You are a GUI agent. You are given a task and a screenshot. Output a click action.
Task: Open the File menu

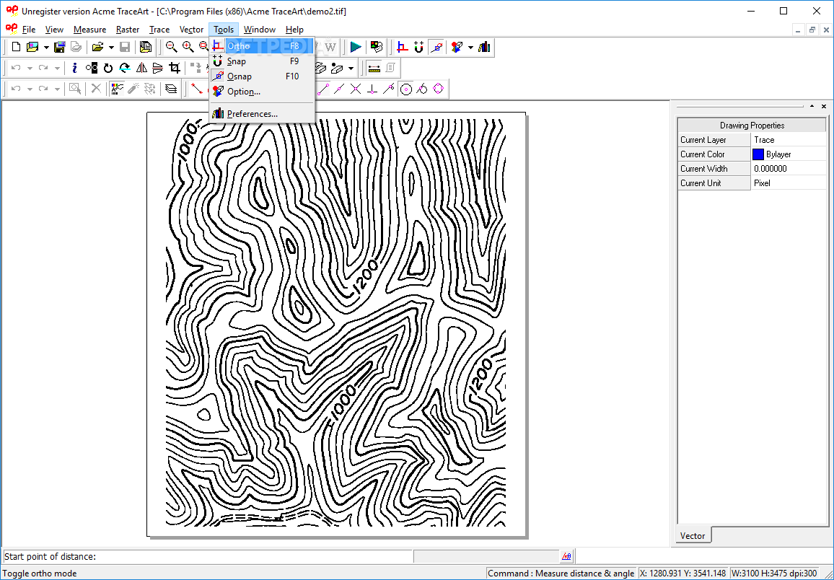click(x=29, y=30)
